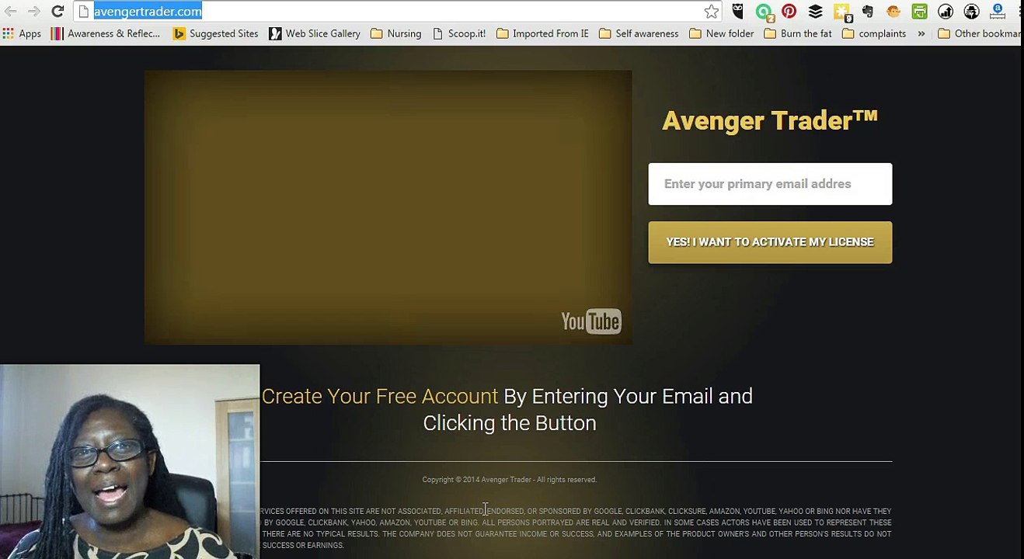The height and width of the screenshot is (559, 1024).
Task: Reload the page with the refresh icon
Action: (57, 11)
